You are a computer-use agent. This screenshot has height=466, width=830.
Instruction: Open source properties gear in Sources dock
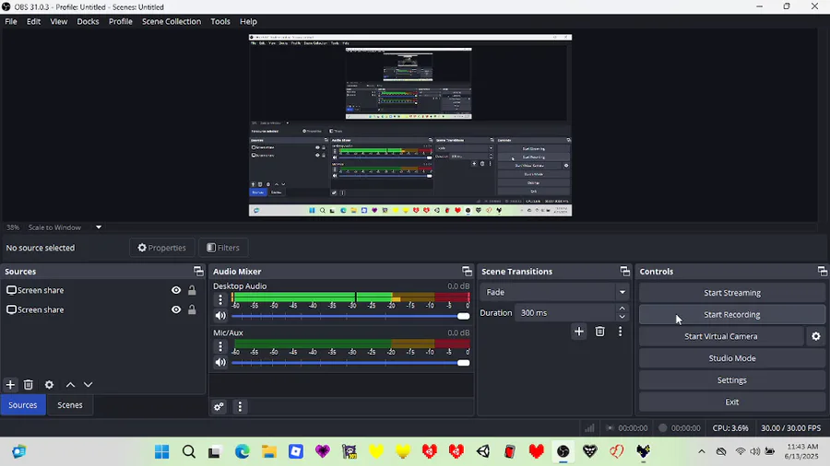pos(49,385)
